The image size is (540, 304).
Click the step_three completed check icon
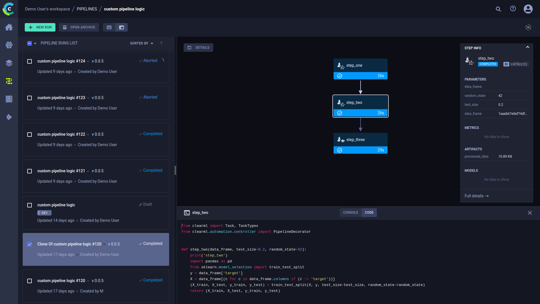(x=340, y=150)
